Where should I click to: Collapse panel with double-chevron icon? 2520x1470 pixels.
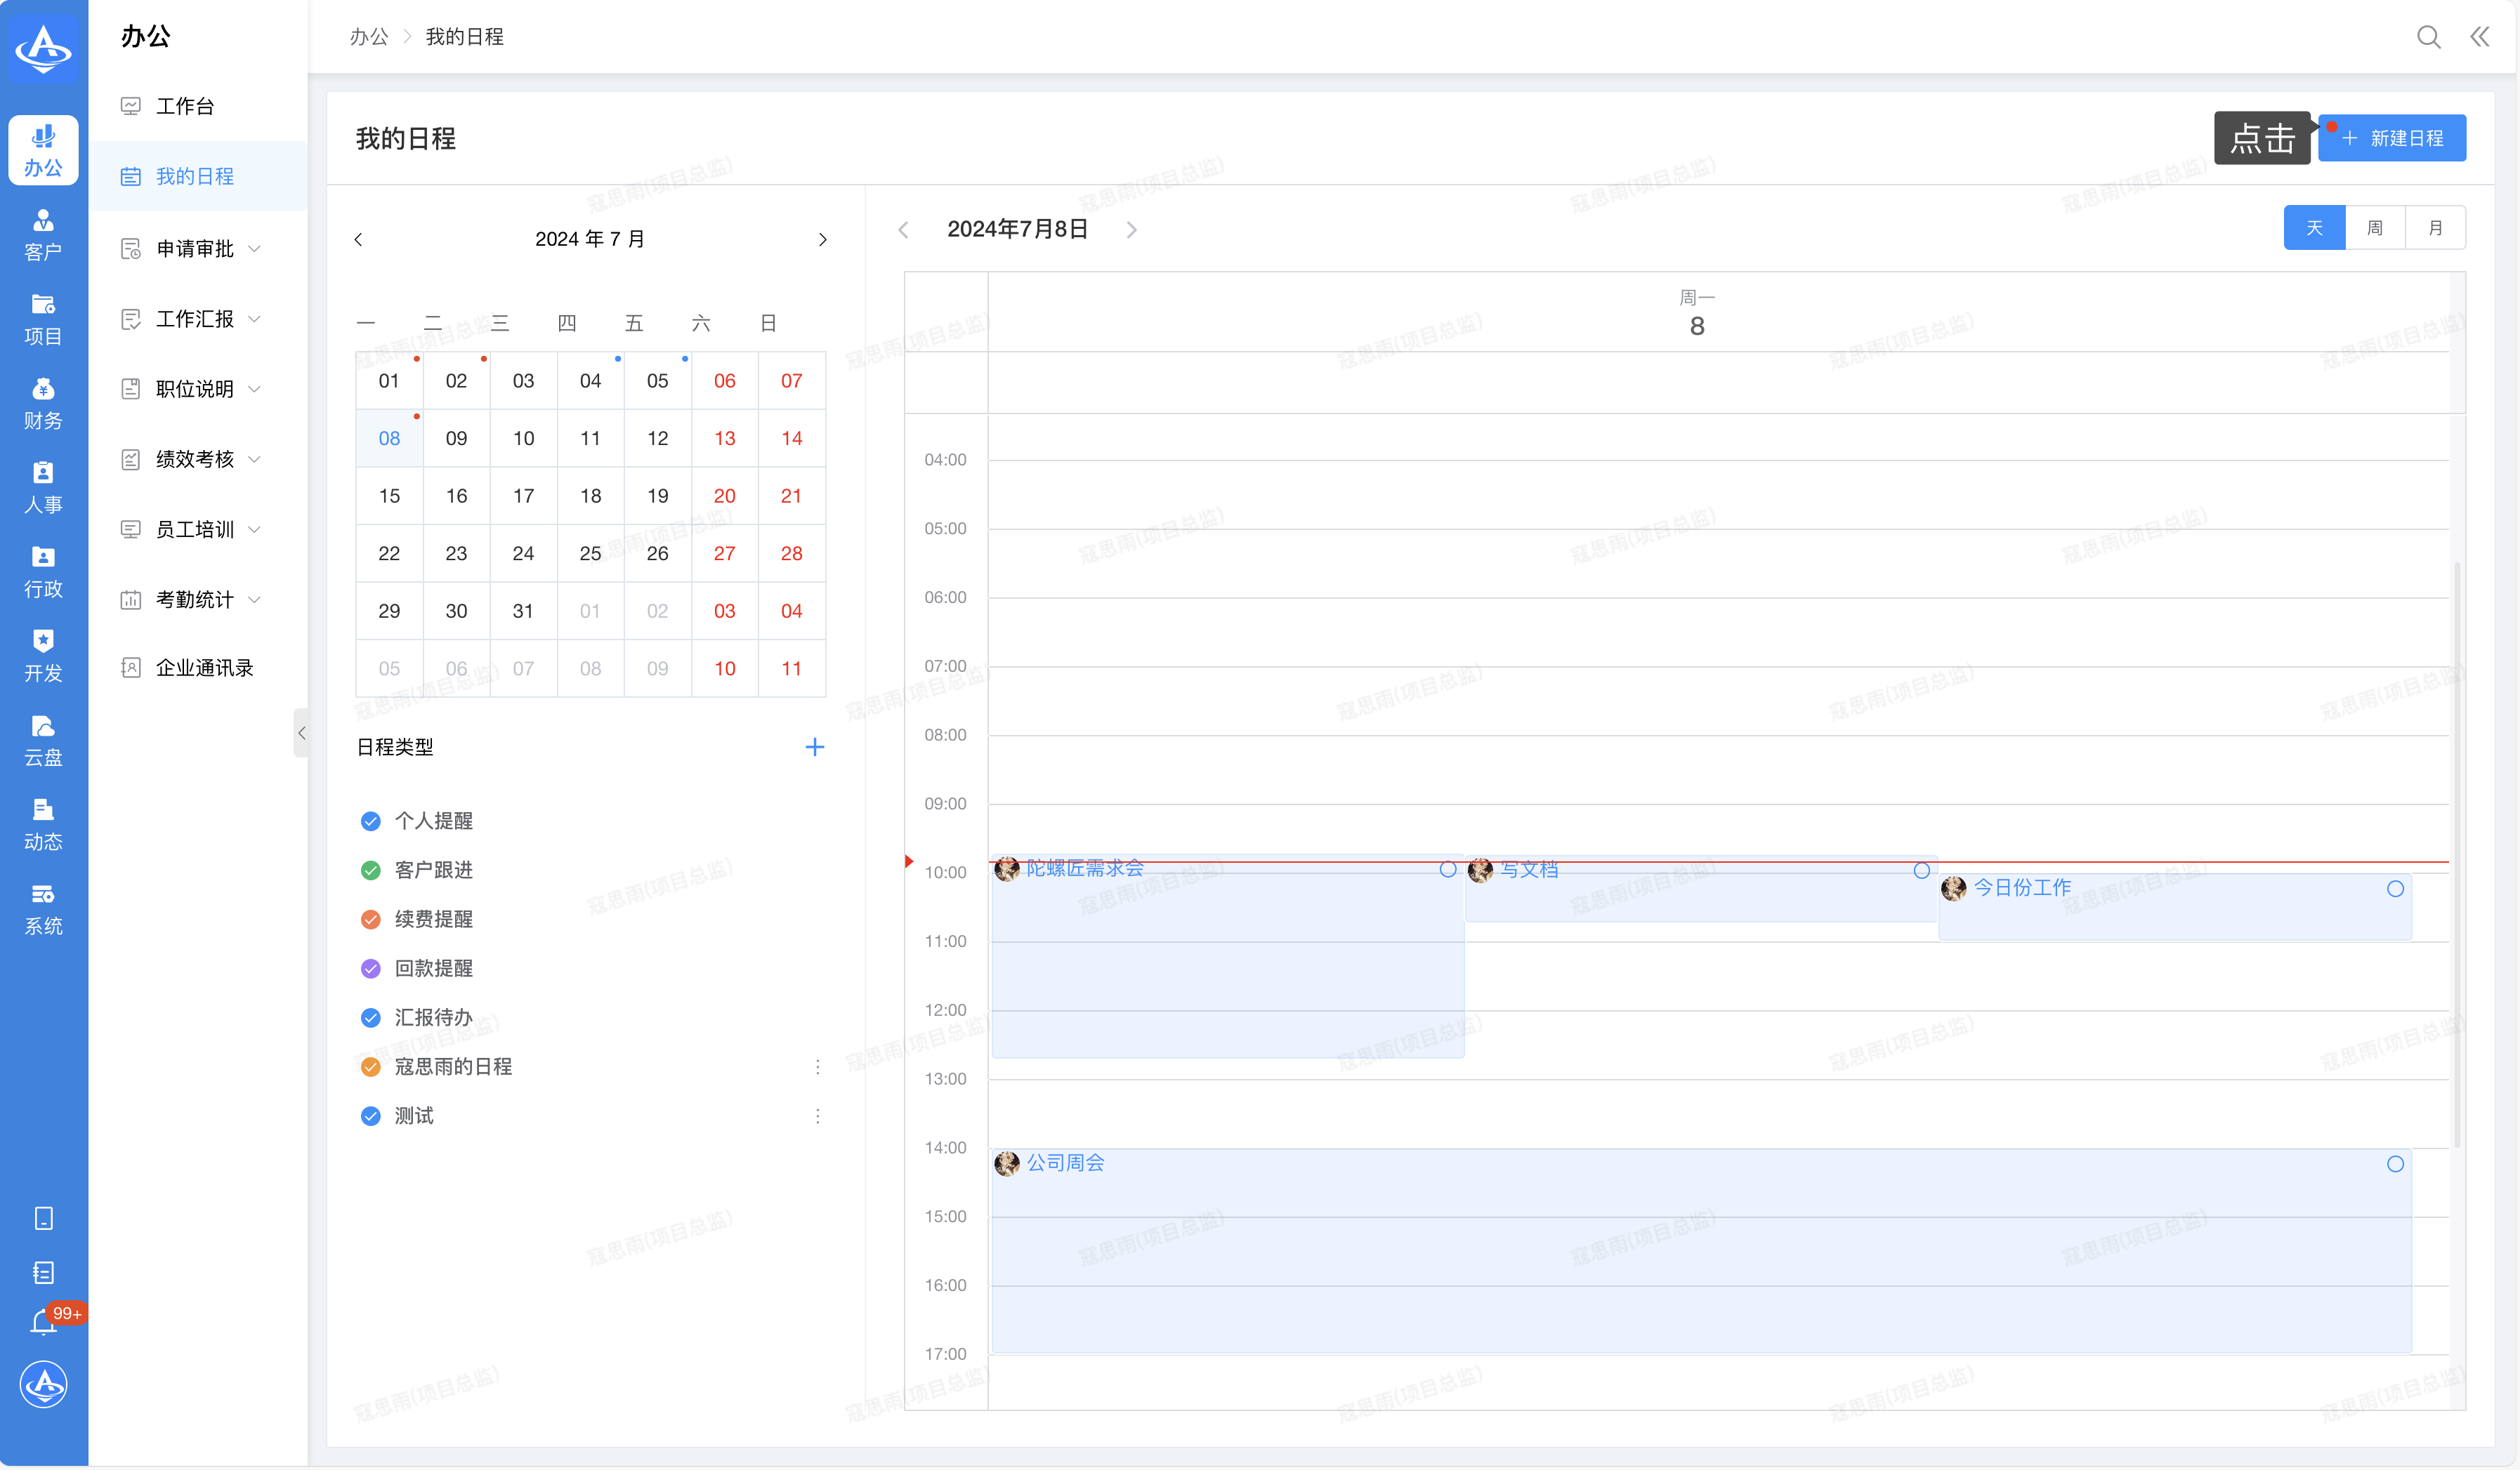(x=2479, y=37)
